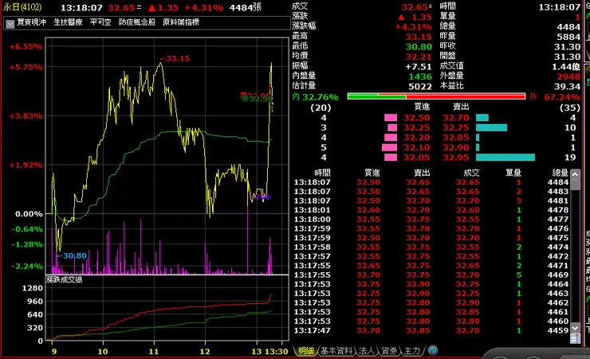Screen dimensions: 590x359
Task: Click the 漲跌成交線 sub-chart label
Action: (64, 279)
